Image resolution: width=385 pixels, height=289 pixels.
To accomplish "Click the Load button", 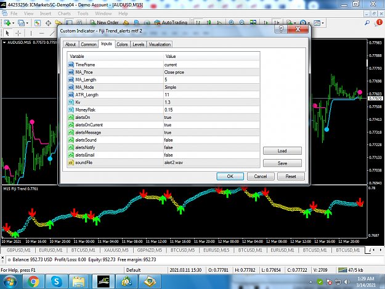I will coord(282,151).
